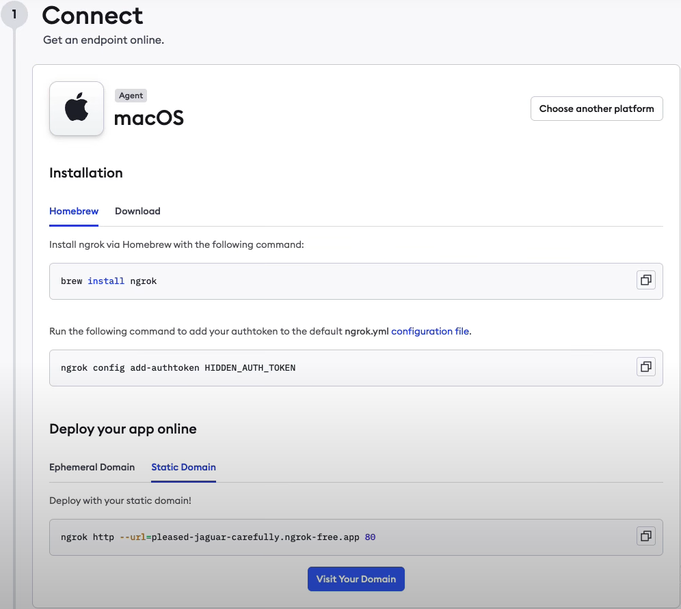Screen dimensions: 681x609
Task: Click the macOS platform title
Action: (149, 118)
